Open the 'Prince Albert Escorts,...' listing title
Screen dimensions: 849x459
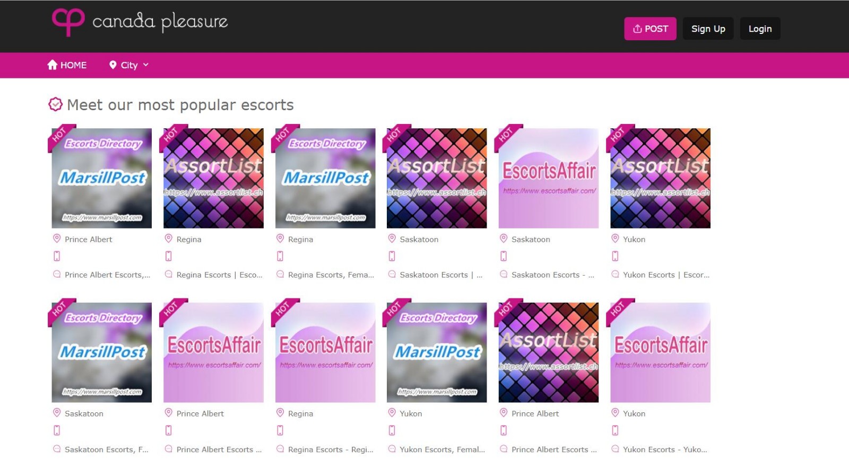[107, 275]
